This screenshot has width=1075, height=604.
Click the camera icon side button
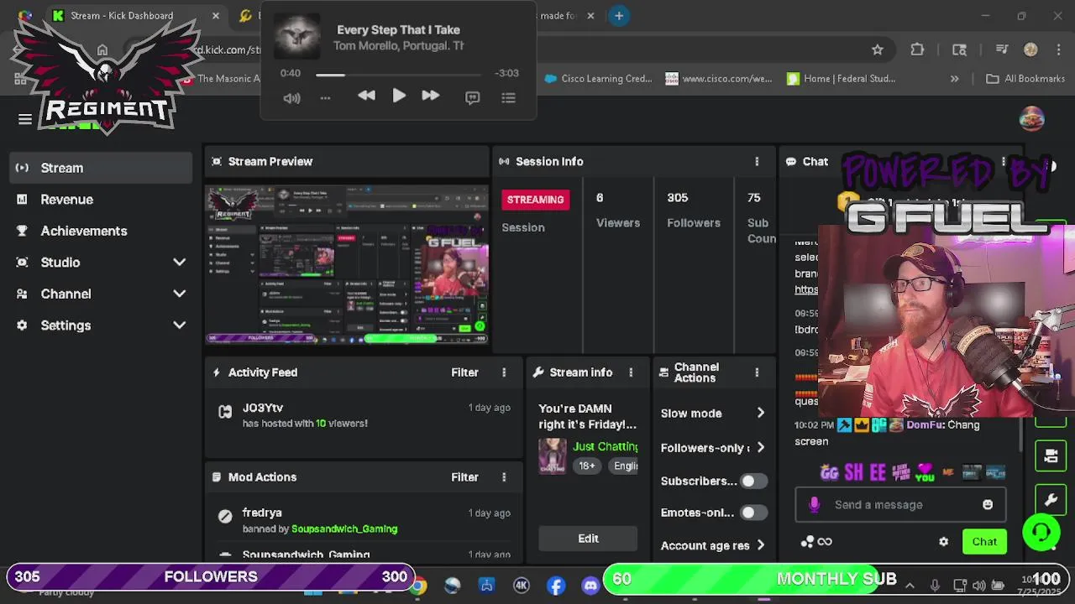tap(1051, 456)
